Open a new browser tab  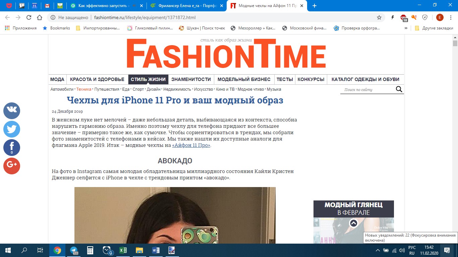[314, 6]
